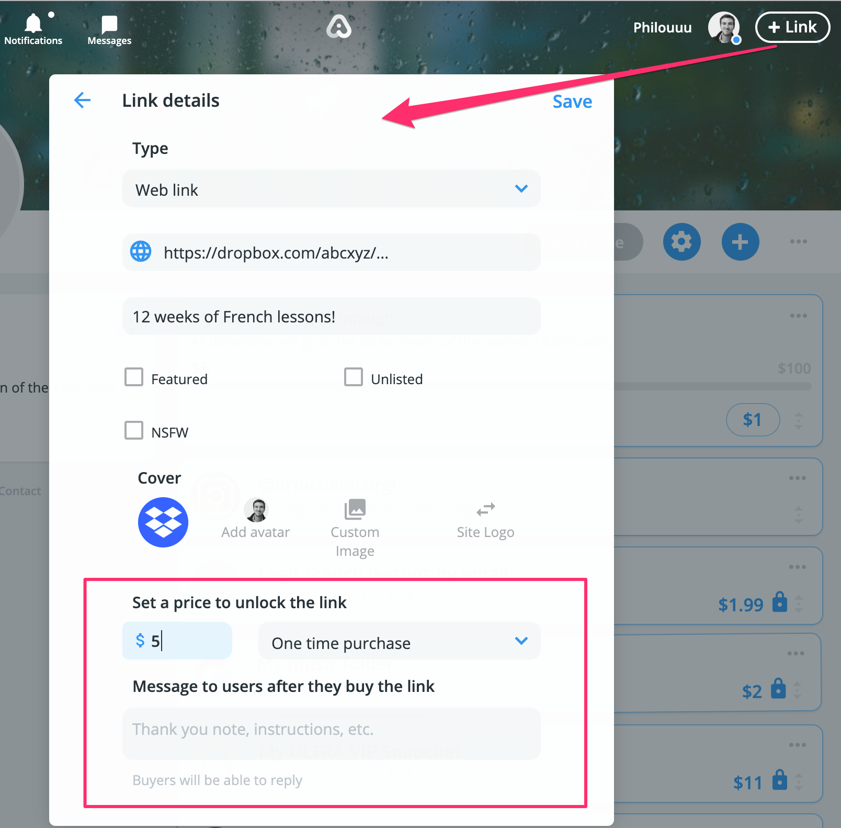Choose Site Logo cover option
The height and width of the screenshot is (828, 841).
(x=485, y=520)
